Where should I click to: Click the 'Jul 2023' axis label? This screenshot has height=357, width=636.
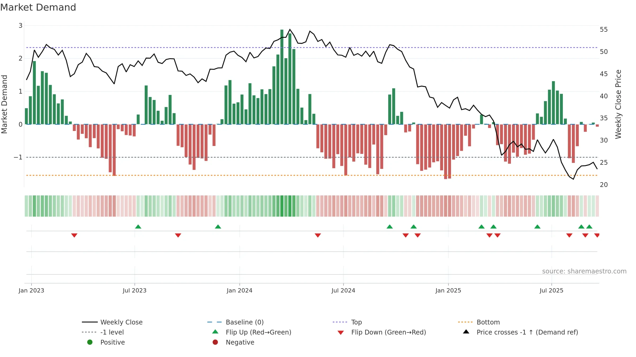point(135,290)
